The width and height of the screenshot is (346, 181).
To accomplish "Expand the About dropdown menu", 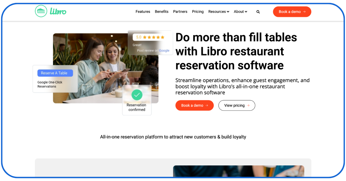I will point(240,12).
